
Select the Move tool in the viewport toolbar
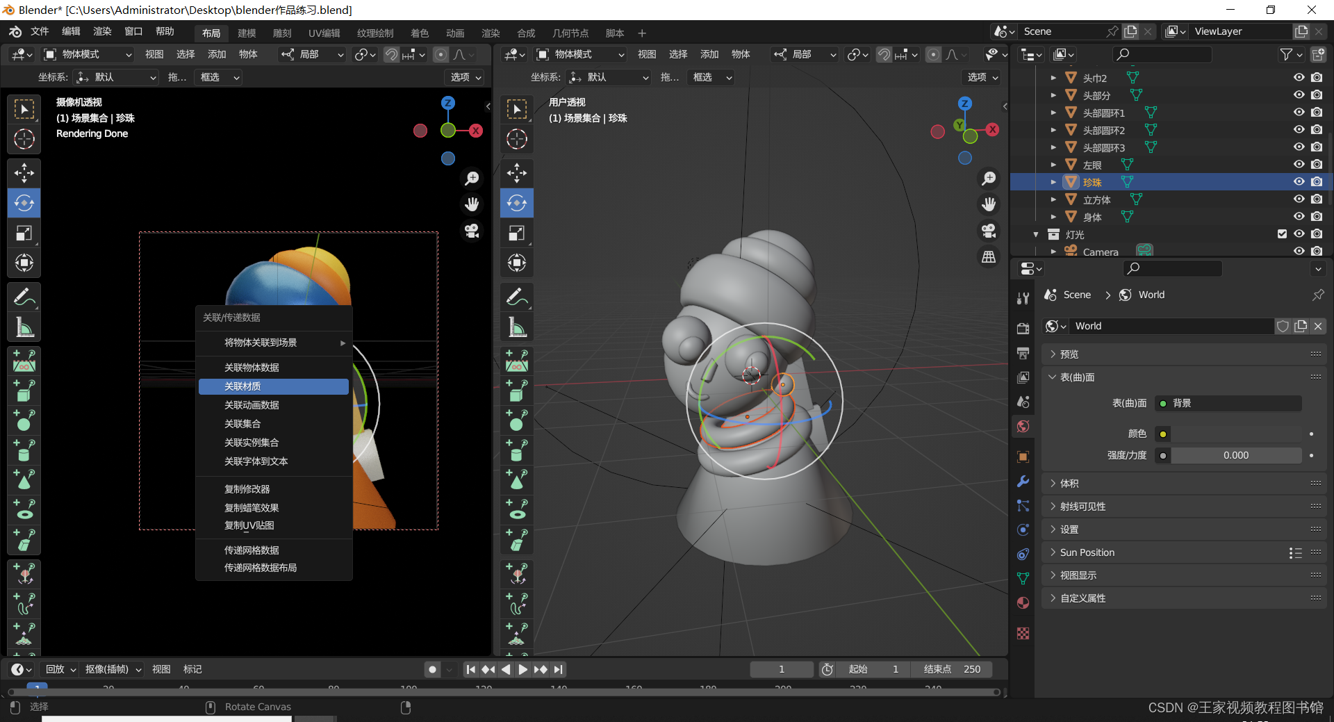pyautogui.click(x=24, y=172)
